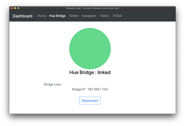Minimize window using the yellow button
The height and width of the screenshot is (126, 185).
pyautogui.click(x=15, y=8)
